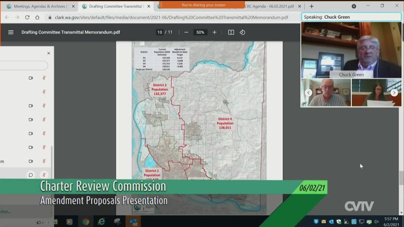Click the PDF zoom percentage field
404x227 pixels.
[200, 32]
